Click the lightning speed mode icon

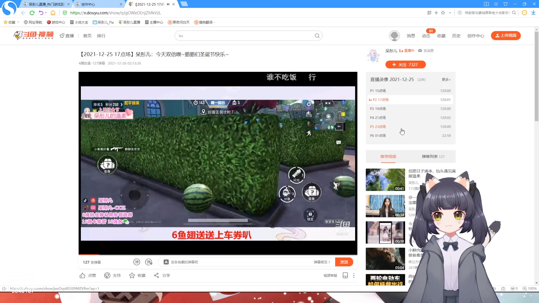click(x=436, y=13)
